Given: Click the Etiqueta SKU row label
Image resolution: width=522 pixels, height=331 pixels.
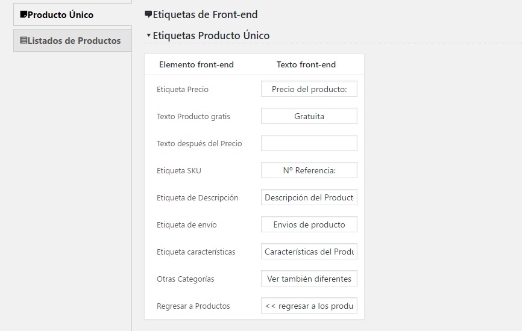Looking at the screenshot, I should [x=179, y=170].
